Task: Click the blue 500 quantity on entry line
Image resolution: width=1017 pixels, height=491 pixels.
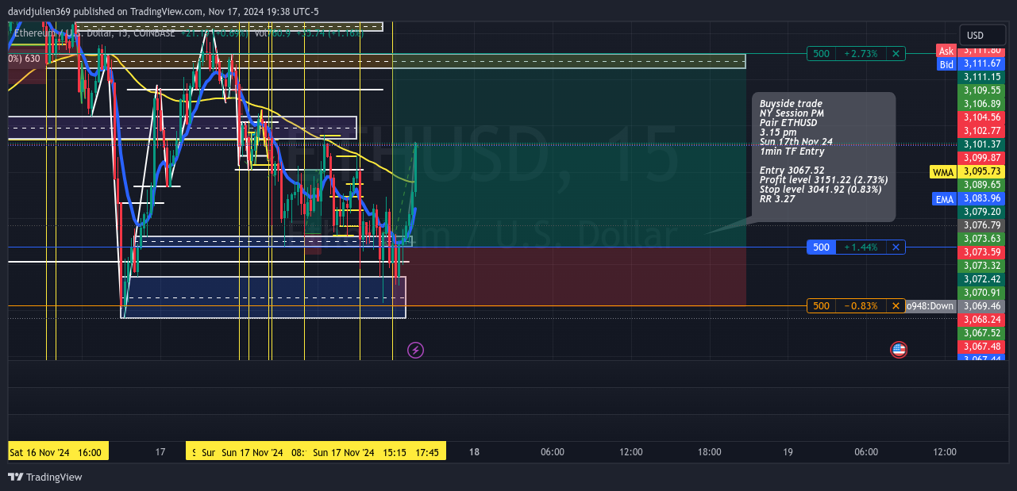Action: (x=822, y=247)
